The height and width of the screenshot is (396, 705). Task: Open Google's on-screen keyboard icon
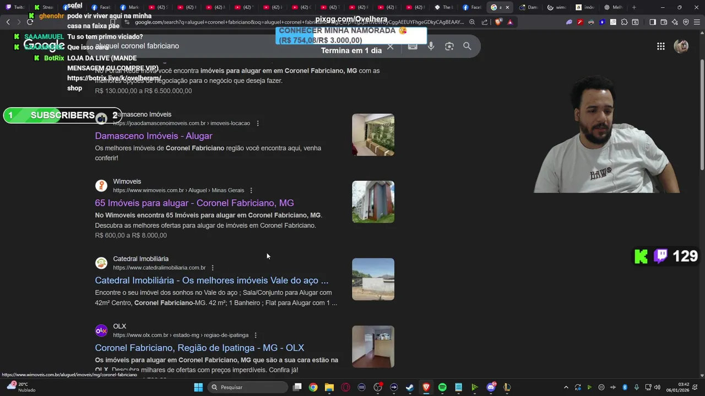point(413,46)
